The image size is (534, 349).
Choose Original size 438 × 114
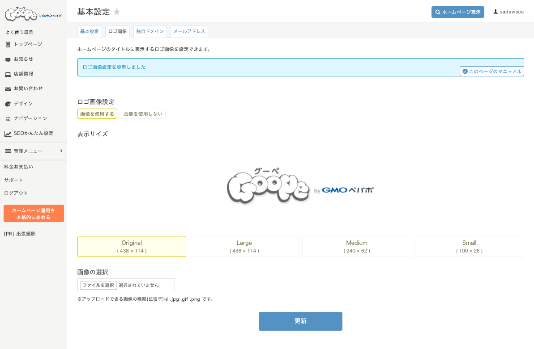(132, 246)
